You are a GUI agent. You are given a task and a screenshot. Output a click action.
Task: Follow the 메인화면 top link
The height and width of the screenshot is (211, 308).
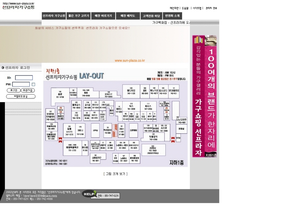pyautogui.click(x=174, y=8)
